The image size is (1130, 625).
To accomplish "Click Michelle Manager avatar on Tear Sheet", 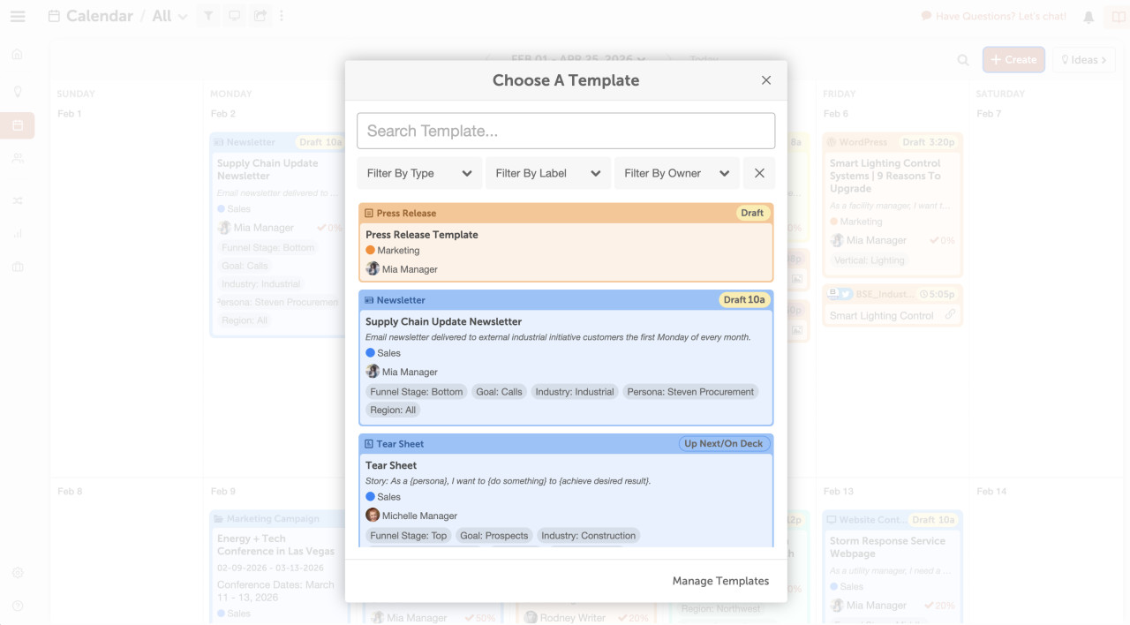I will [373, 516].
